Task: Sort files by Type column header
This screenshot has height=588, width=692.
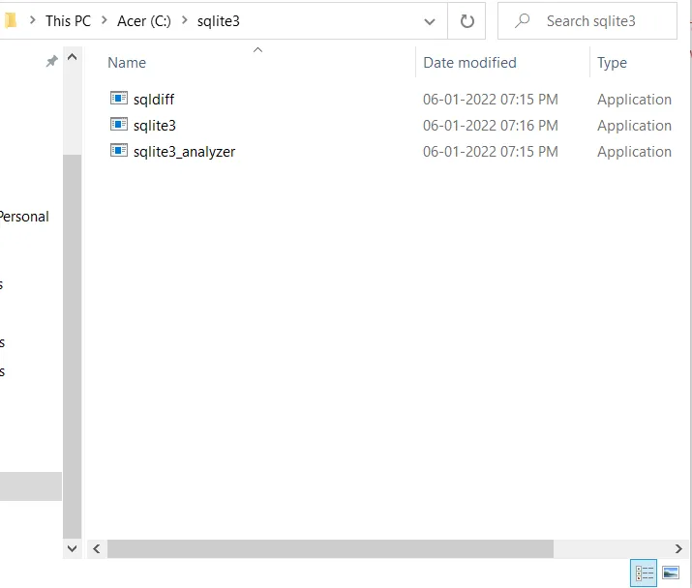Action: click(612, 63)
